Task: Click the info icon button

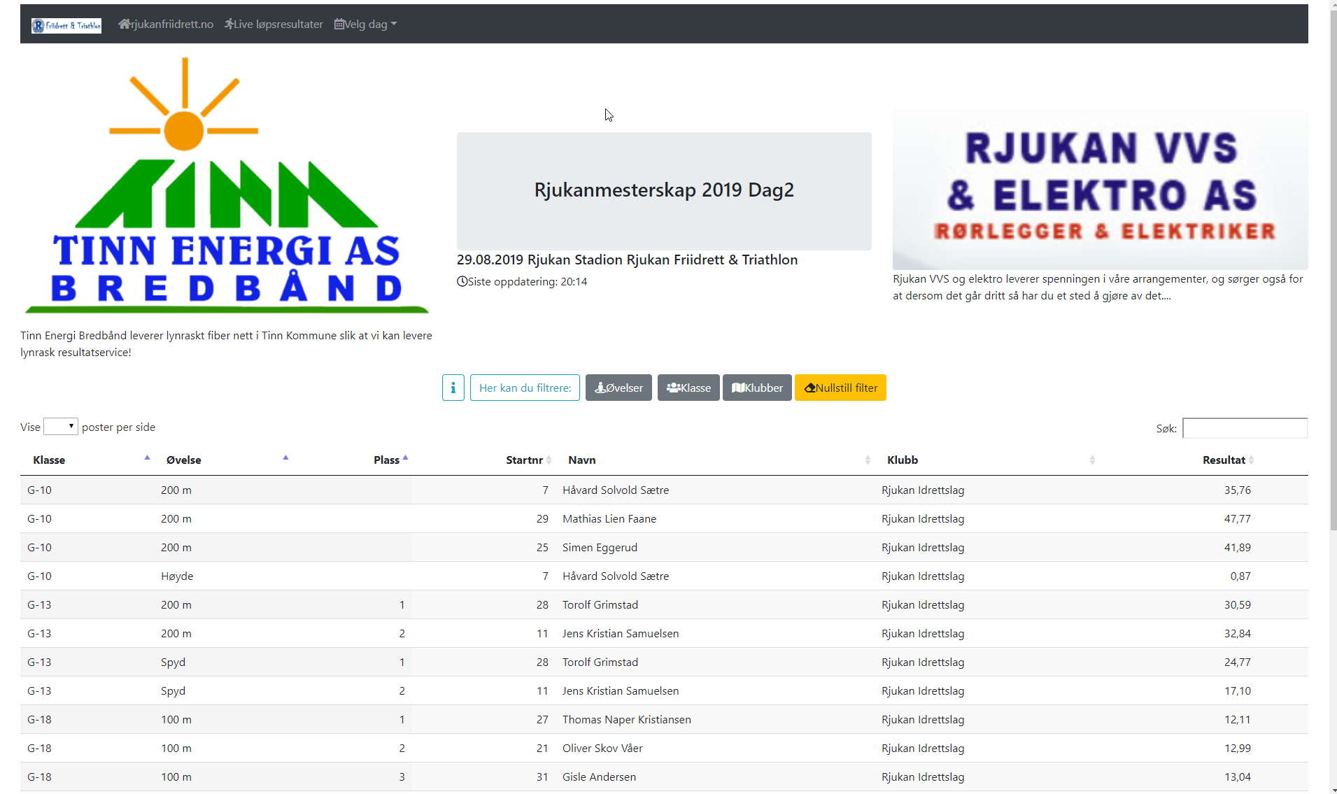Action: click(x=453, y=388)
